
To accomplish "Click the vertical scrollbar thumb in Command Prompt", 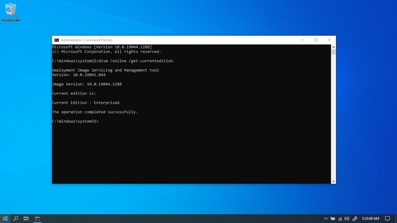I will pos(333,52).
